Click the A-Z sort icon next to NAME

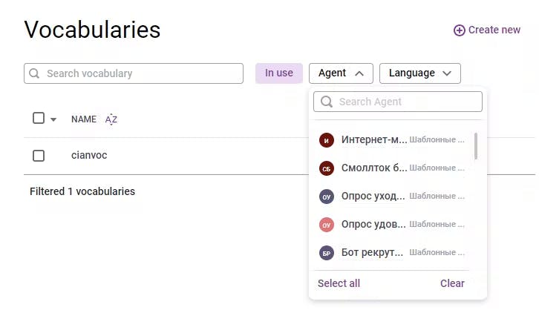click(x=111, y=119)
